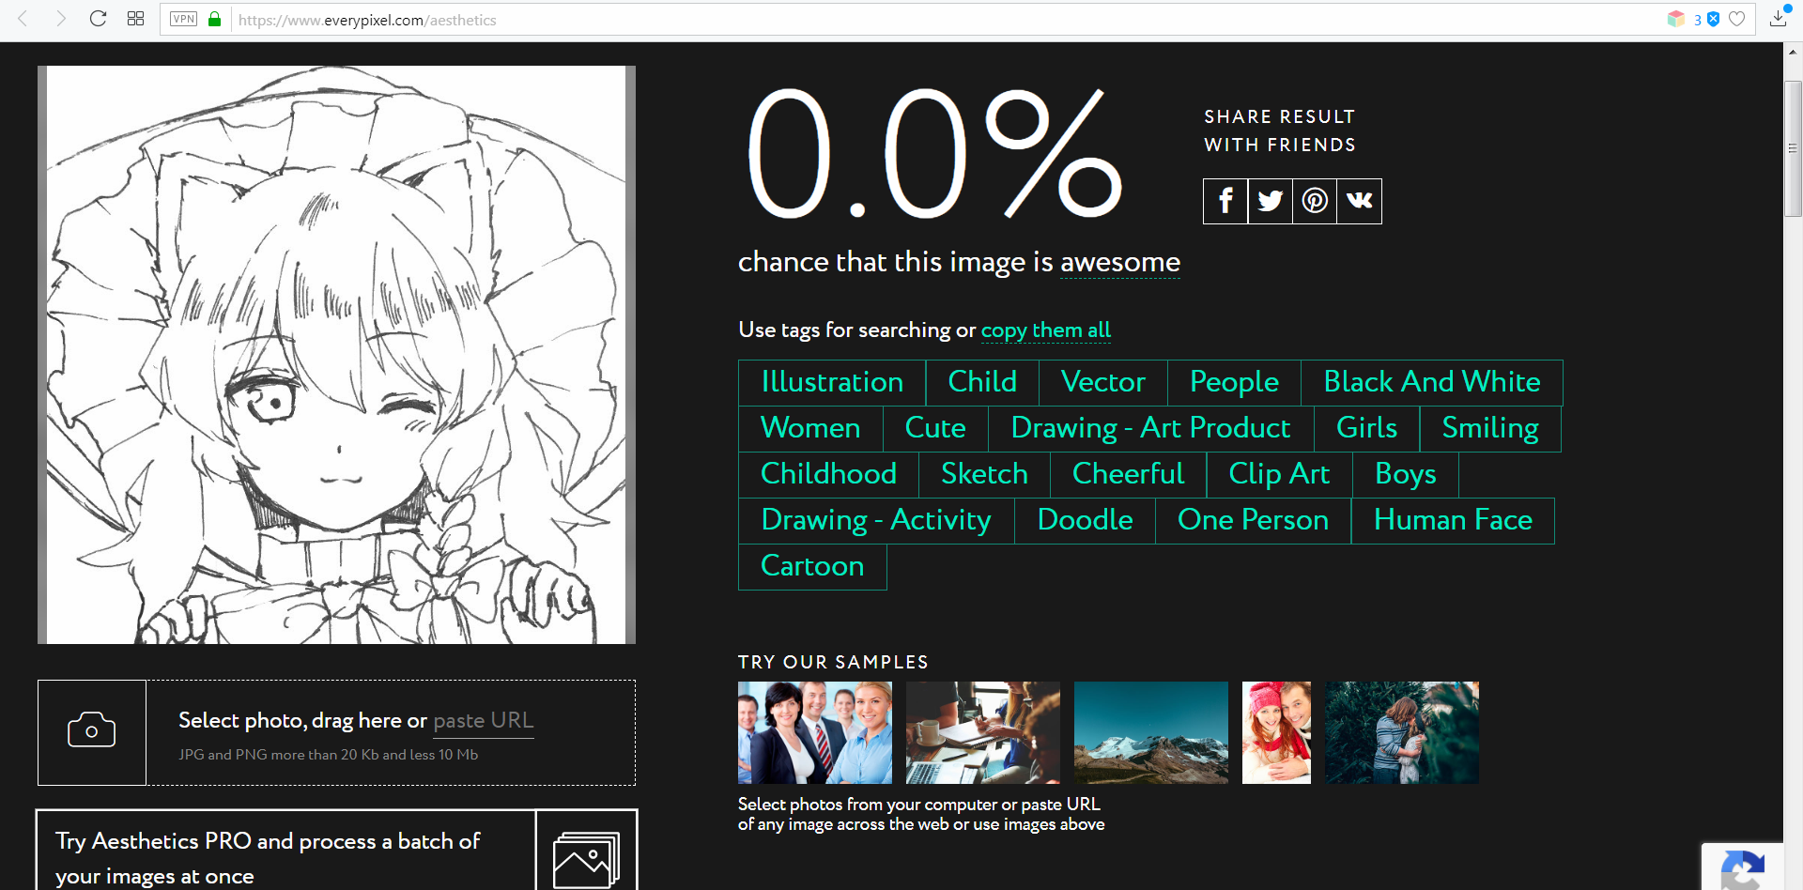
Task: Select the Doodle tag
Action: 1085,520
